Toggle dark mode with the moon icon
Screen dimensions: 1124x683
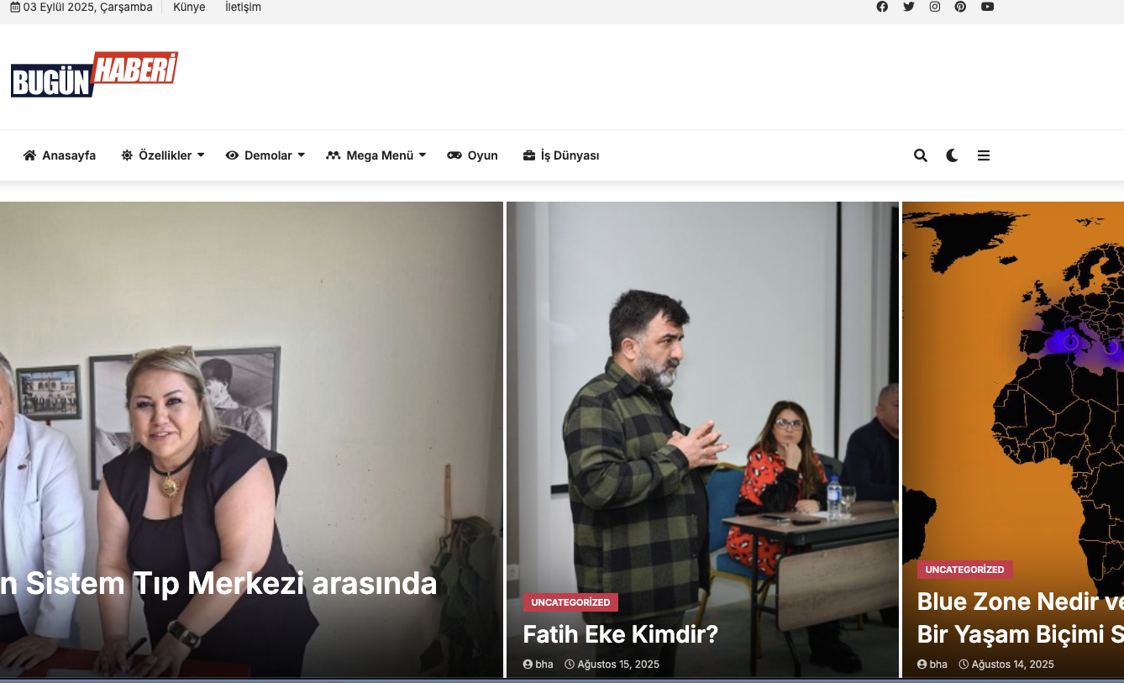[x=952, y=155]
